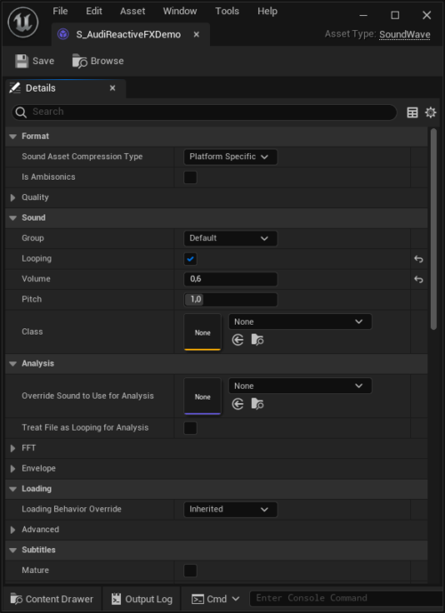The height and width of the screenshot is (613, 445).
Task: Enable Treat File as Looping for Analysis
Action: tap(190, 428)
